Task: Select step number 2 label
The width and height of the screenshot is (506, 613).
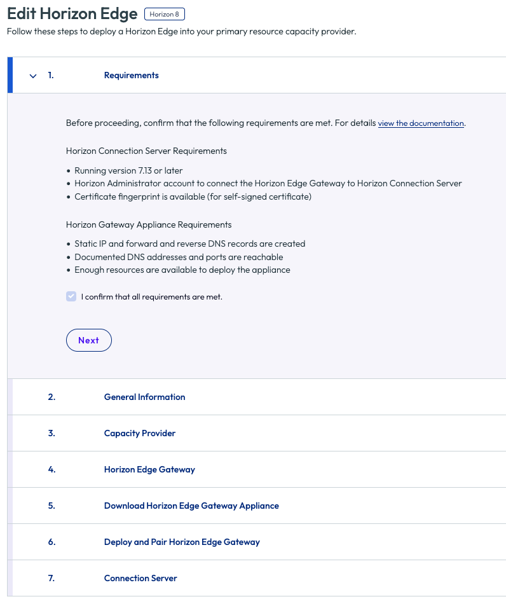Action: tap(51, 397)
